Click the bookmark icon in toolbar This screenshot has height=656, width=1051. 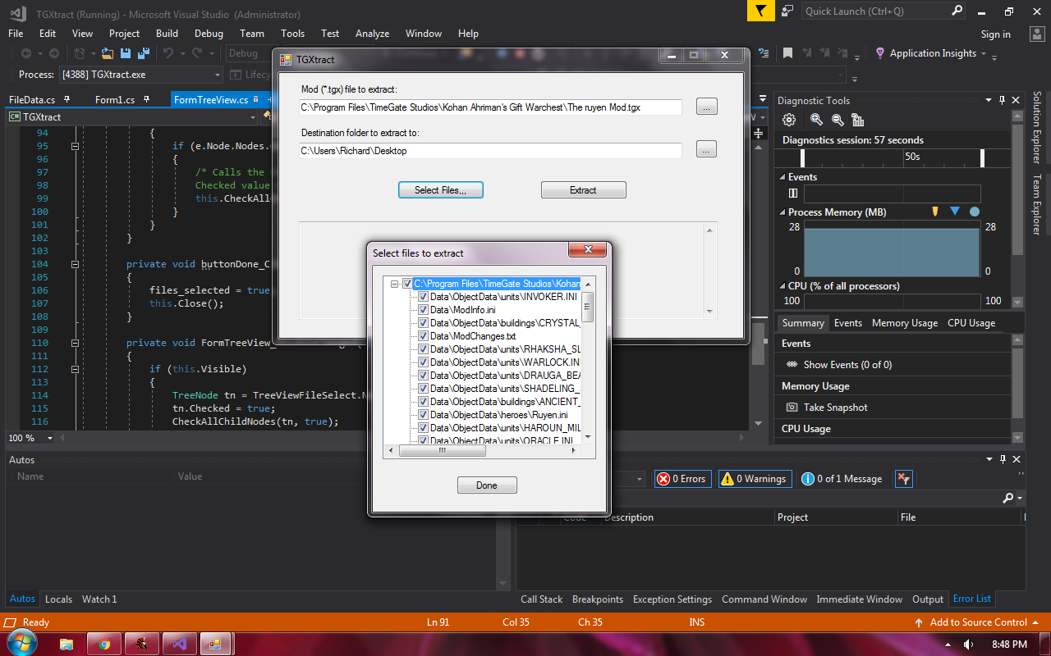tap(787, 53)
